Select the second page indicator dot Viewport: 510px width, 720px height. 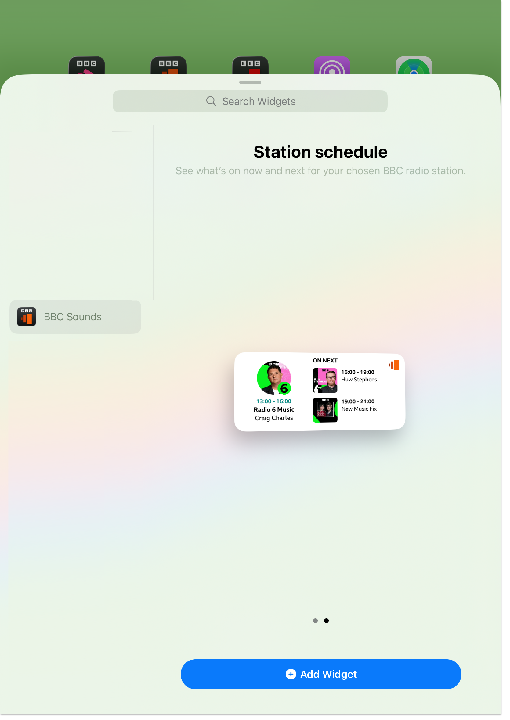click(x=327, y=621)
